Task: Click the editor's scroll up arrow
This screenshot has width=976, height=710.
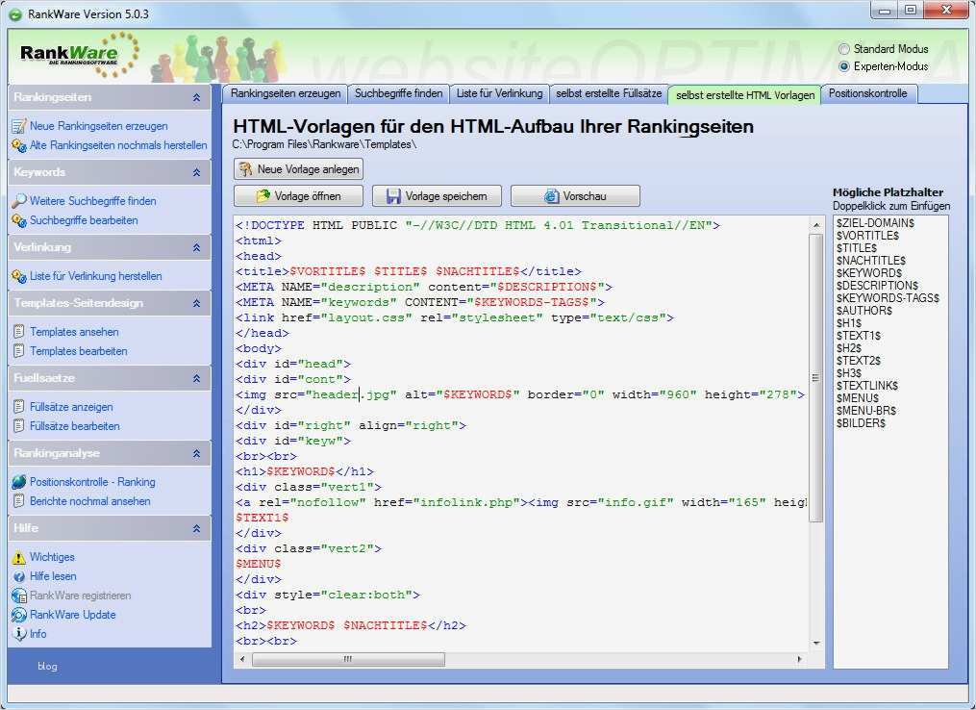Action: click(x=816, y=225)
